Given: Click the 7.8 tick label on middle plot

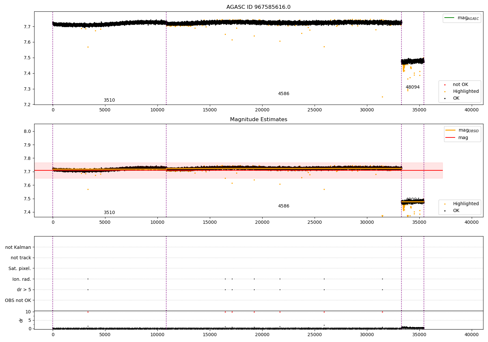Looking at the screenshot, I should coord(28,158).
